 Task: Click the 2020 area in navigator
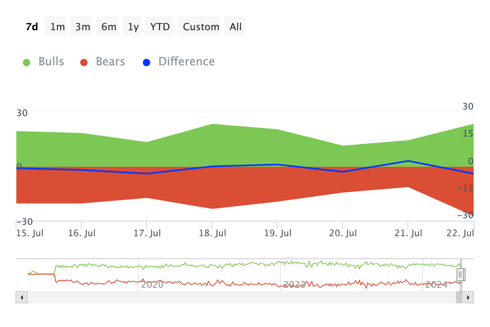(x=152, y=284)
